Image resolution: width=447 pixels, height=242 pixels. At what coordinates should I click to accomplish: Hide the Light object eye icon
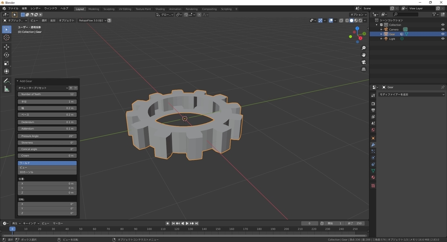(x=443, y=39)
